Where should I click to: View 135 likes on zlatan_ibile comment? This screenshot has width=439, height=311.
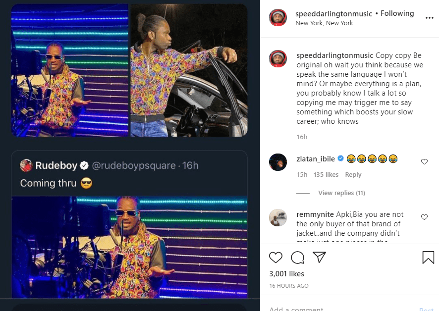click(x=326, y=175)
